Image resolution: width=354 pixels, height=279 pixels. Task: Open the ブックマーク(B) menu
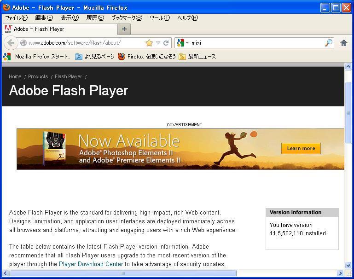pos(127,18)
